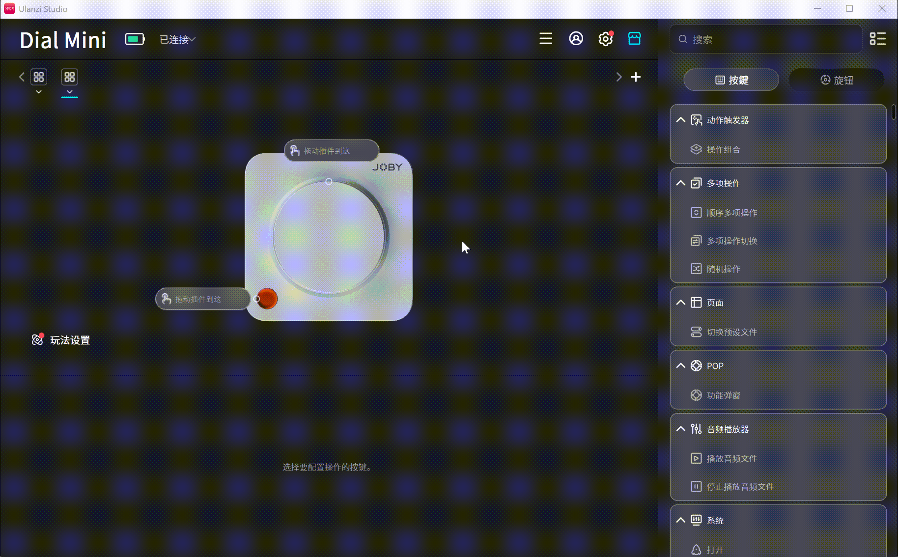
Task: Click the battery status icon
Action: [135, 39]
